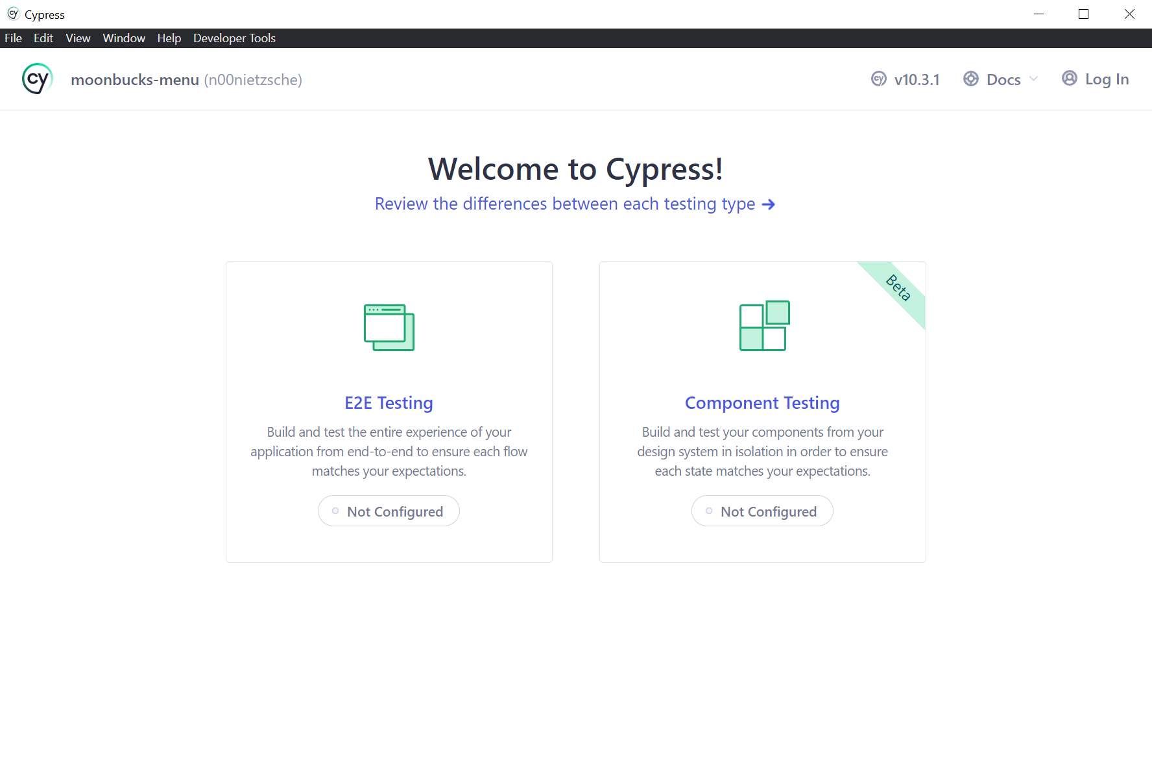Viewport: 1152px width, 769px height.
Task: Open the Developer Tools menu
Action: (x=234, y=38)
